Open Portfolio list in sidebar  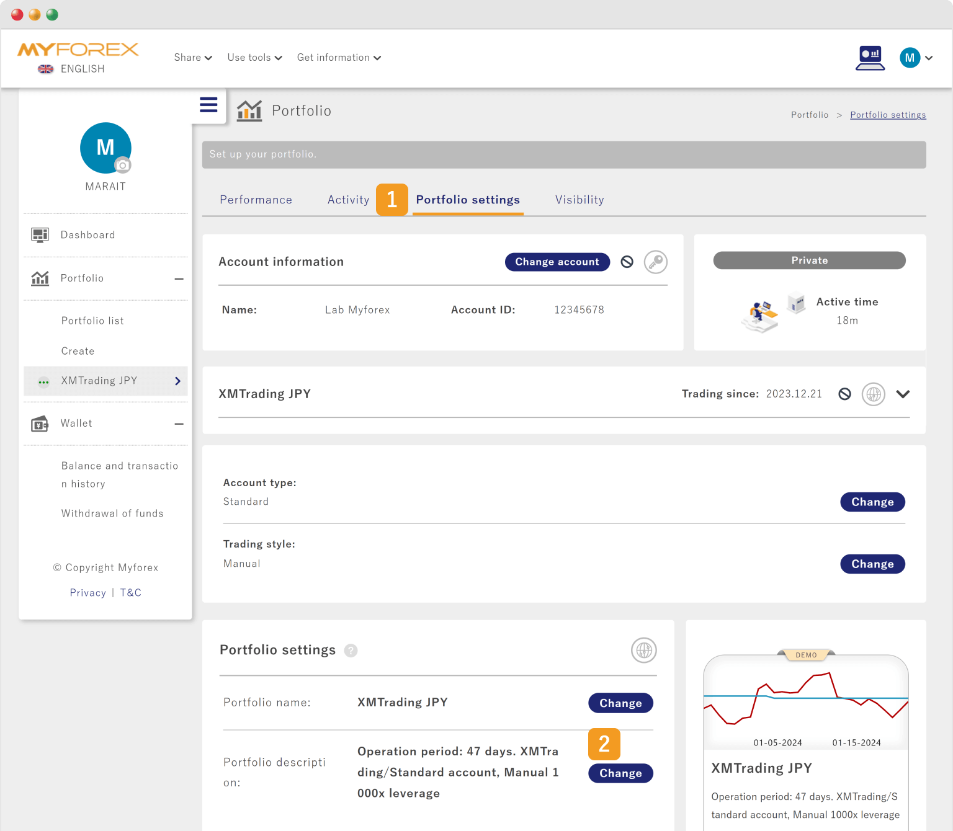(x=92, y=321)
